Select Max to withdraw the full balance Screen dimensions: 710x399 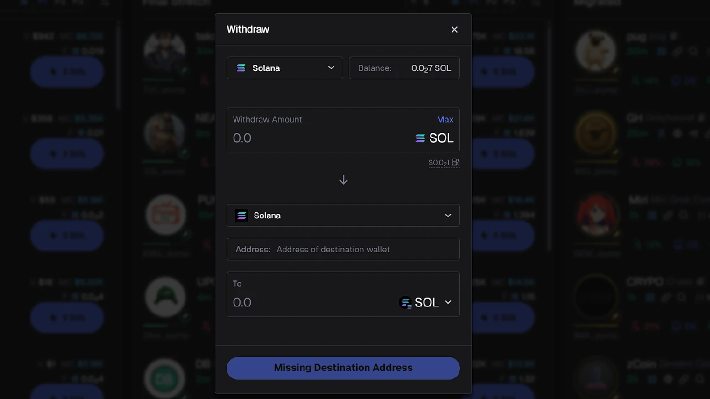[x=445, y=119]
